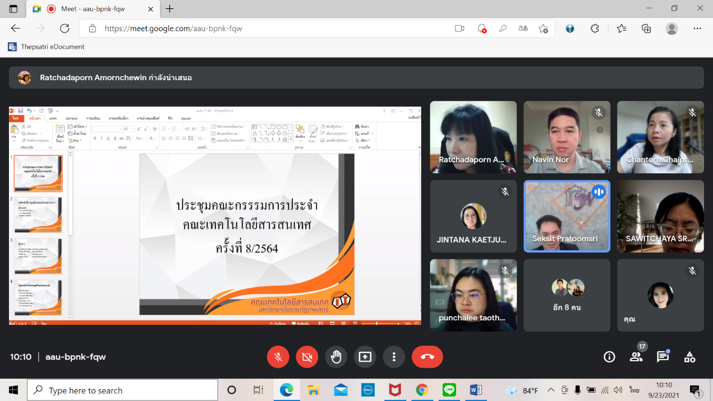Switch to the มุมมอง View ribbon tab
This screenshot has width=713, height=401.
pyautogui.click(x=186, y=118)
